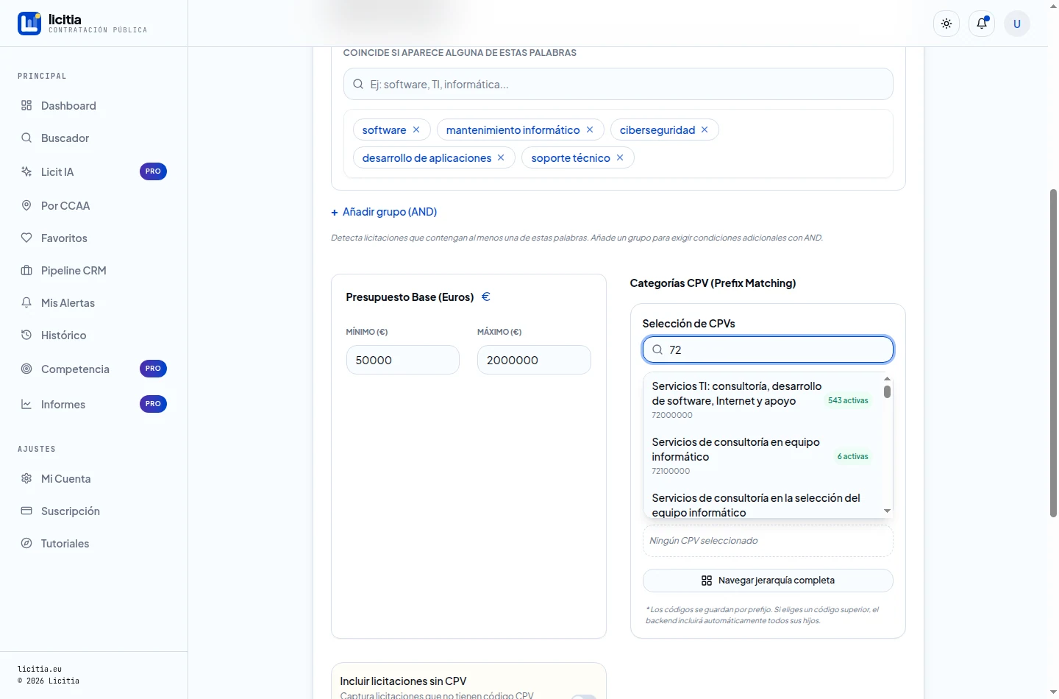The image size is (1059, 699).
Task: Open Mis Alertas section
Action: click(93, 302)
